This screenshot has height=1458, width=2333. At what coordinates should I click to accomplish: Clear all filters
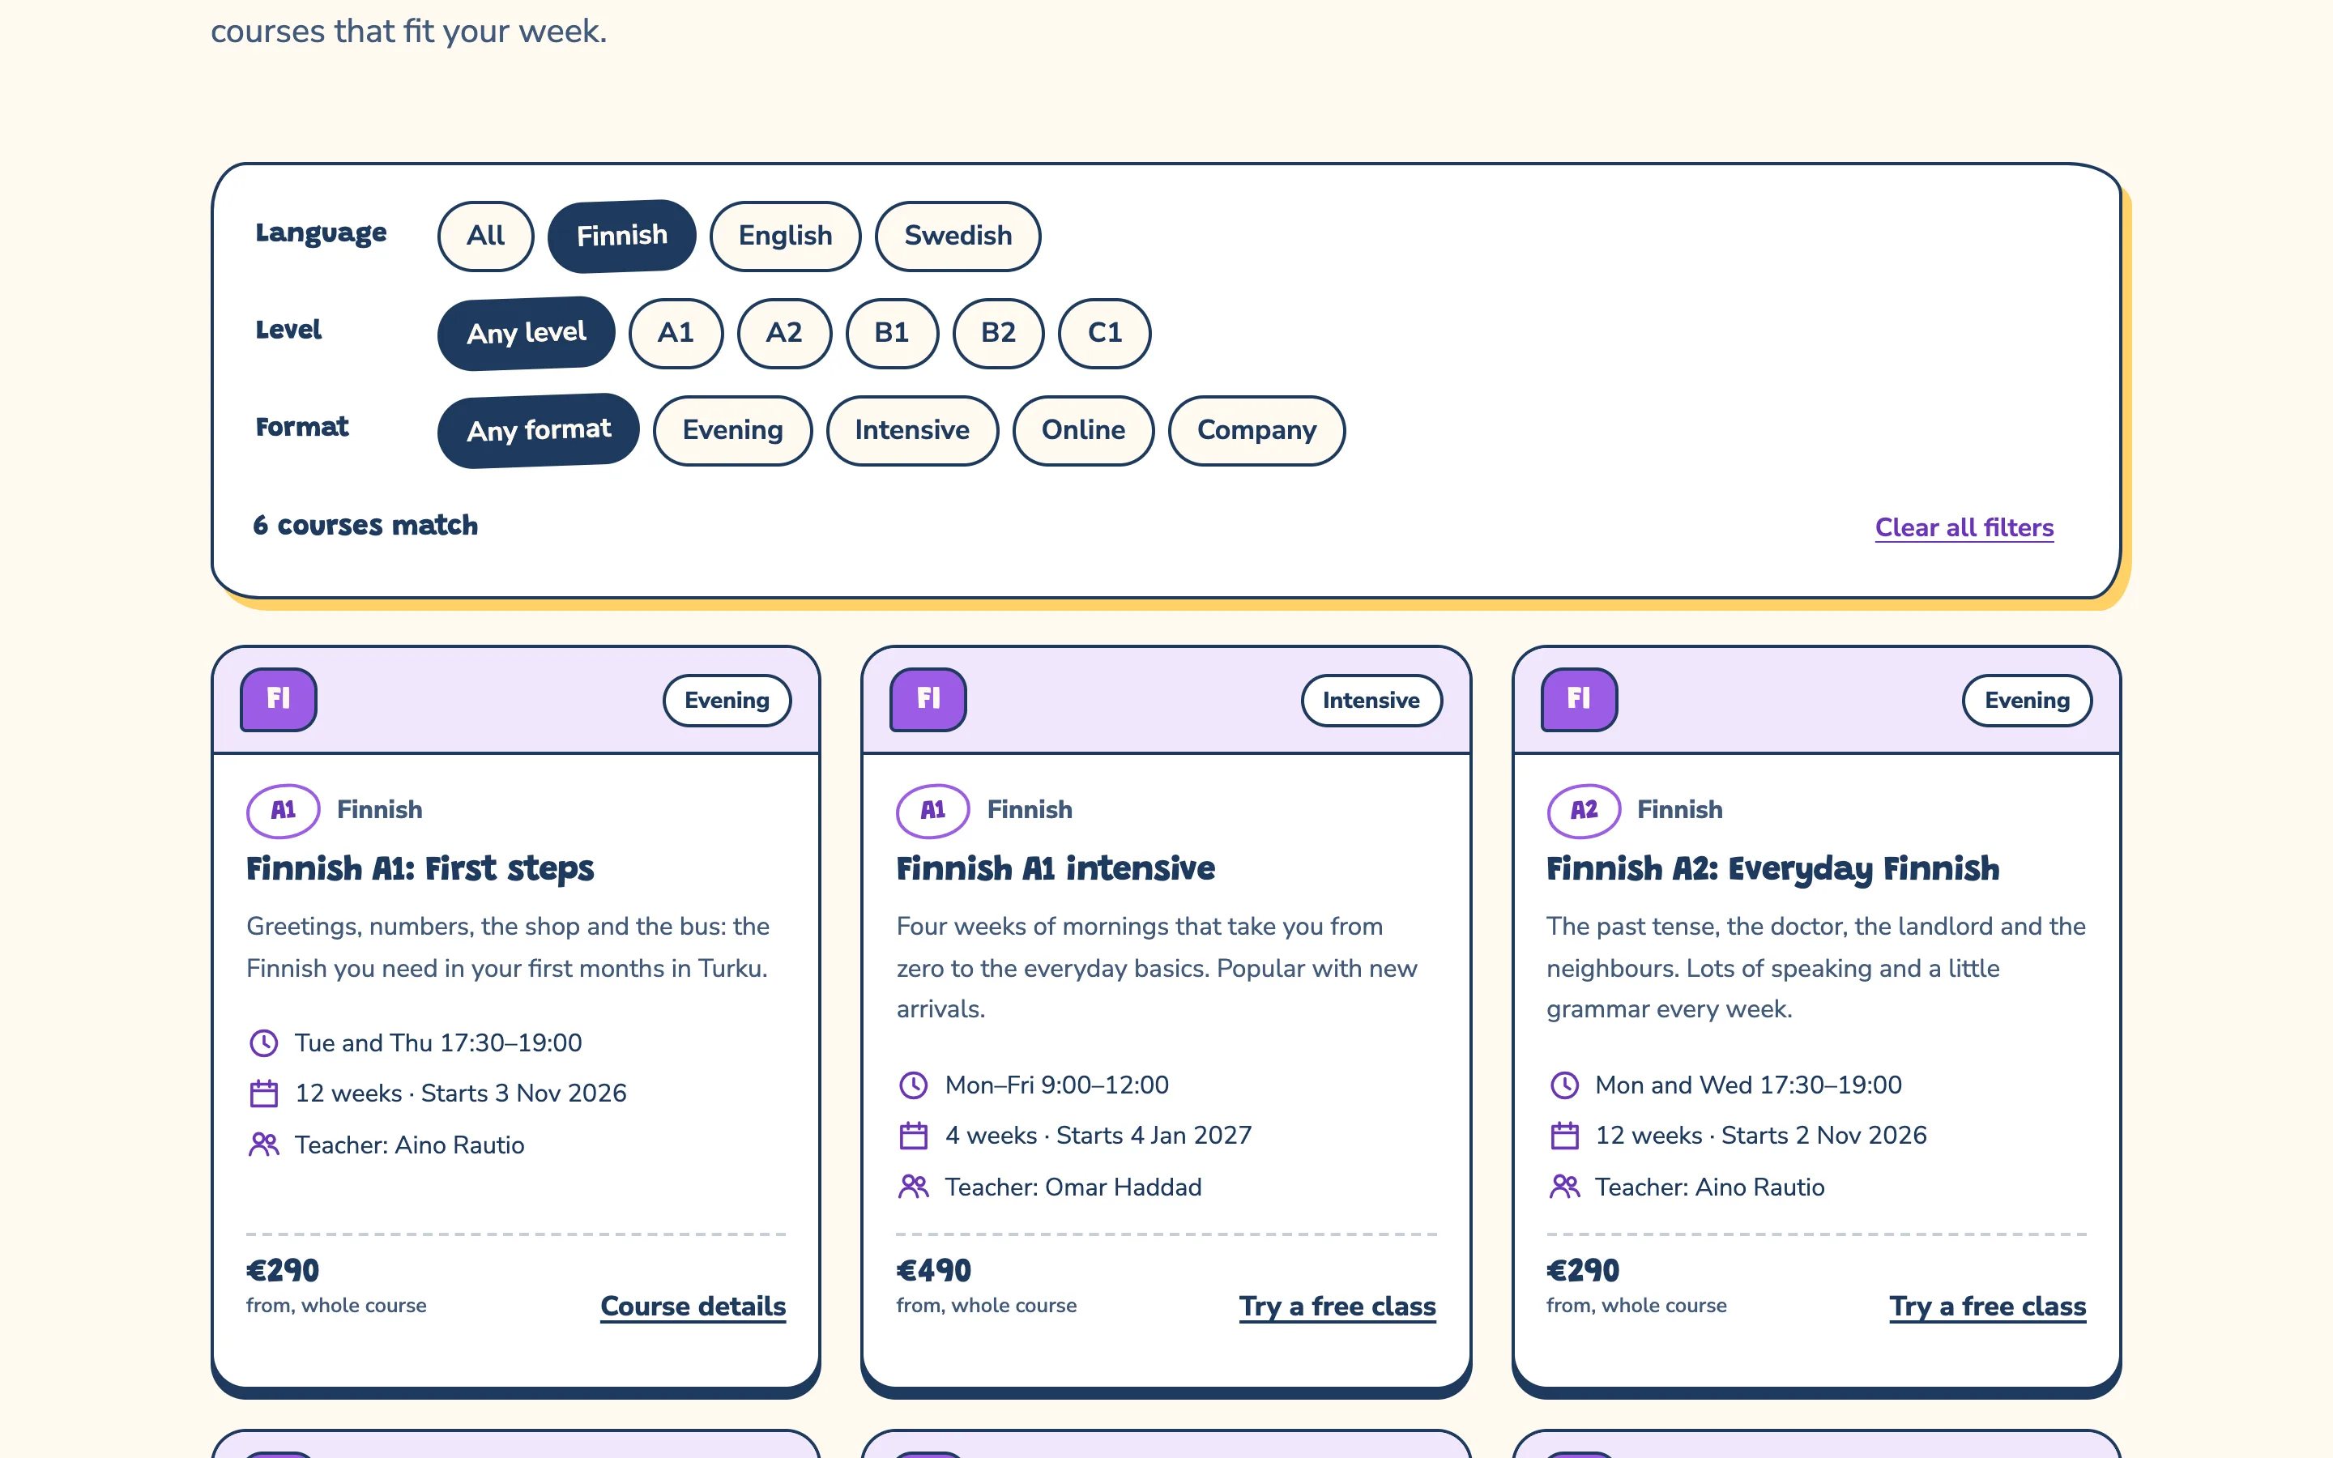click(1964, 527)
